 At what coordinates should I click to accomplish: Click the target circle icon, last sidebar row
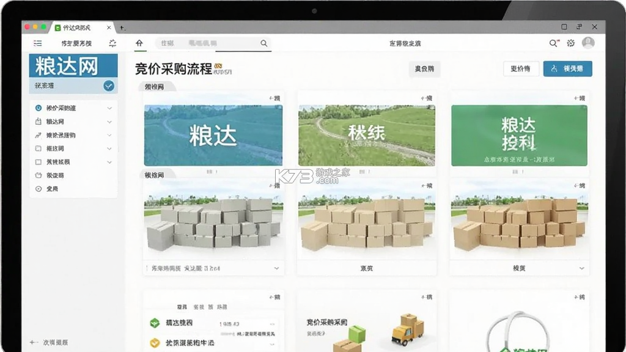39,189
